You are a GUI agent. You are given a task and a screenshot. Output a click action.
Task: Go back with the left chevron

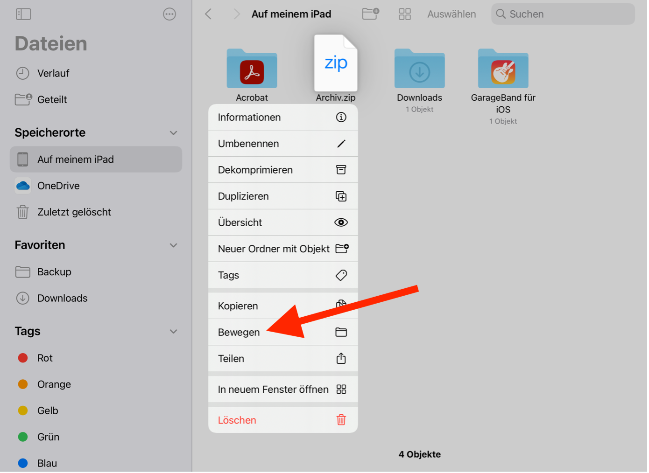click(x=208, y=14)
